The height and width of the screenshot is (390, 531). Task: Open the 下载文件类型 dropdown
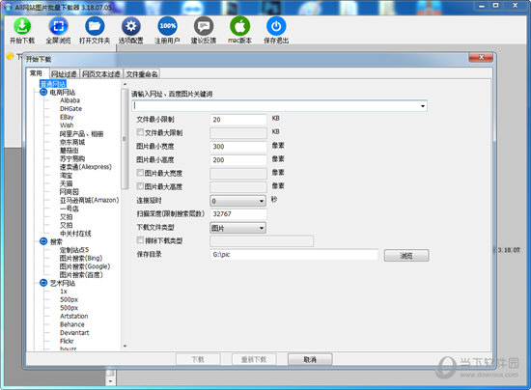[238, 228]
